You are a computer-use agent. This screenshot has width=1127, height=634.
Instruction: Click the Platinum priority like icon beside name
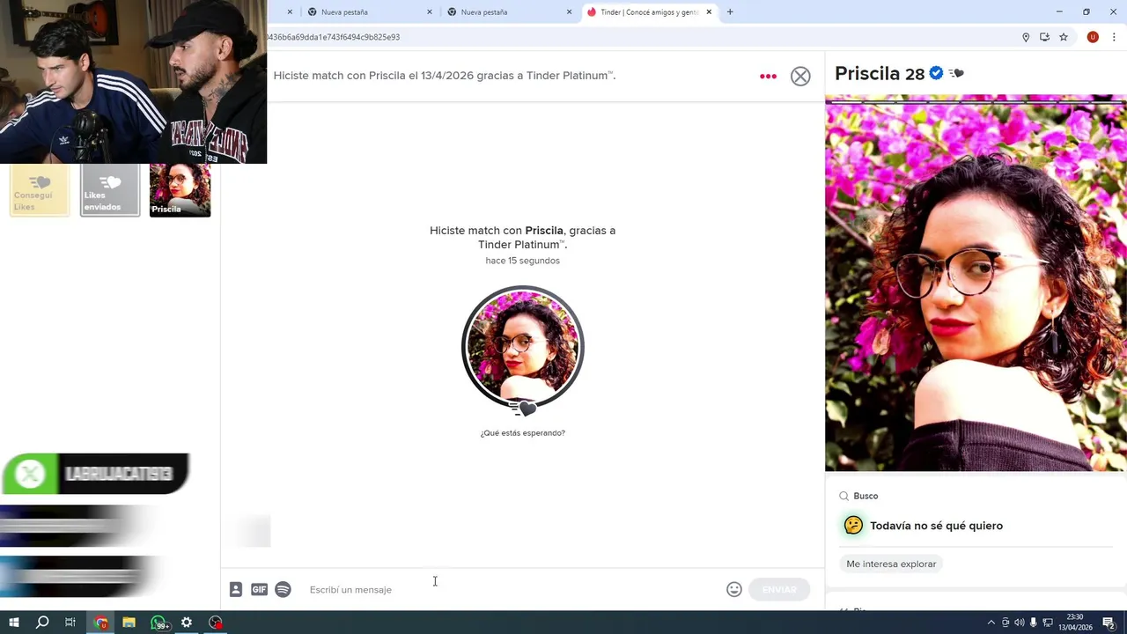point(957,73)
